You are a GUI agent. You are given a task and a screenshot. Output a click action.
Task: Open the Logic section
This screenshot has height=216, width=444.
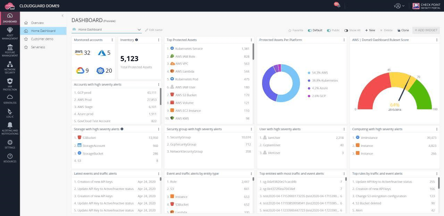(x=10, y=114)
